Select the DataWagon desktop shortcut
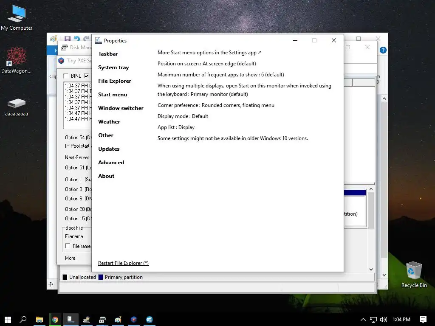This screenshot has width=435, height=326. click(17, 60)
